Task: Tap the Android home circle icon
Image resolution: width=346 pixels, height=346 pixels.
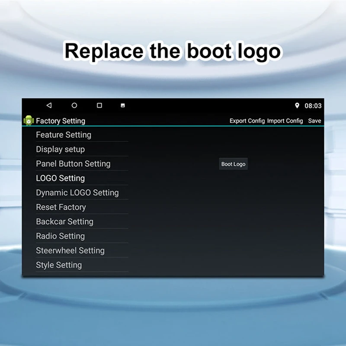Action: click(74, 105)
